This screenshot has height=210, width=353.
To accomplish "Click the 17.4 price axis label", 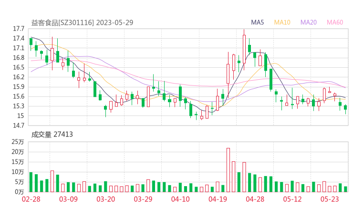I will 19,39.
